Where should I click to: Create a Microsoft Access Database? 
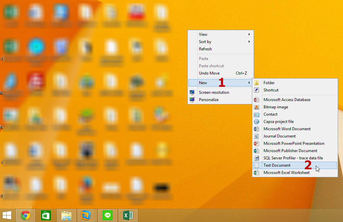tap(287, 99)
